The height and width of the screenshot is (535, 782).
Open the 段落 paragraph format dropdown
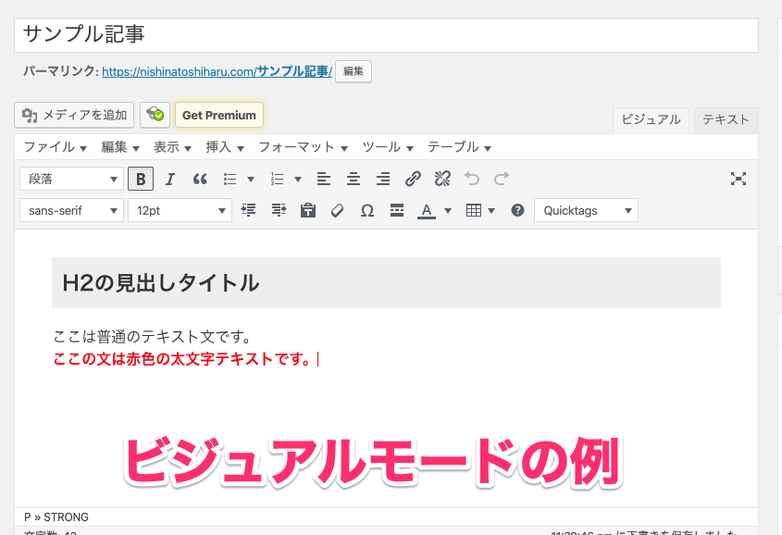click(71, 179)
